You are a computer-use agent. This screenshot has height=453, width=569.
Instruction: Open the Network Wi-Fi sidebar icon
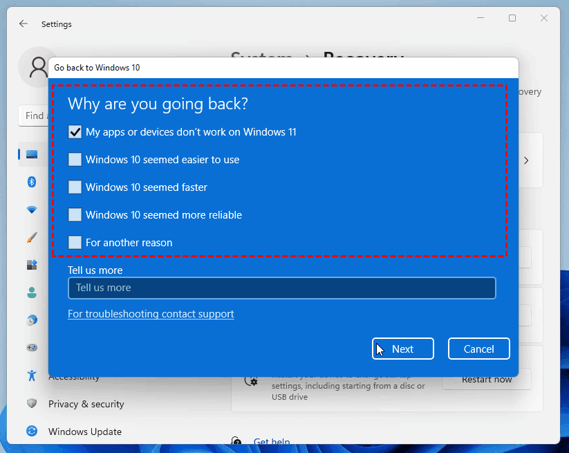point(32,210)
